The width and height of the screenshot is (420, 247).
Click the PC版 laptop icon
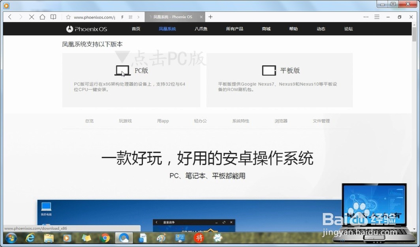[122, 70]
